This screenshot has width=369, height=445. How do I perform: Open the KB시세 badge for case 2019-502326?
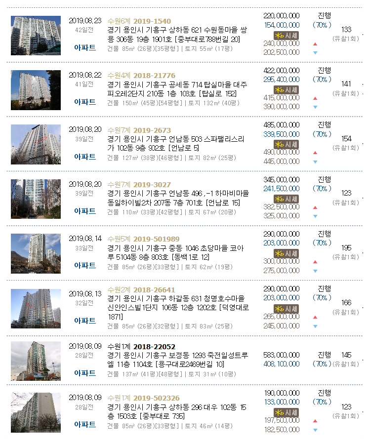286,412
